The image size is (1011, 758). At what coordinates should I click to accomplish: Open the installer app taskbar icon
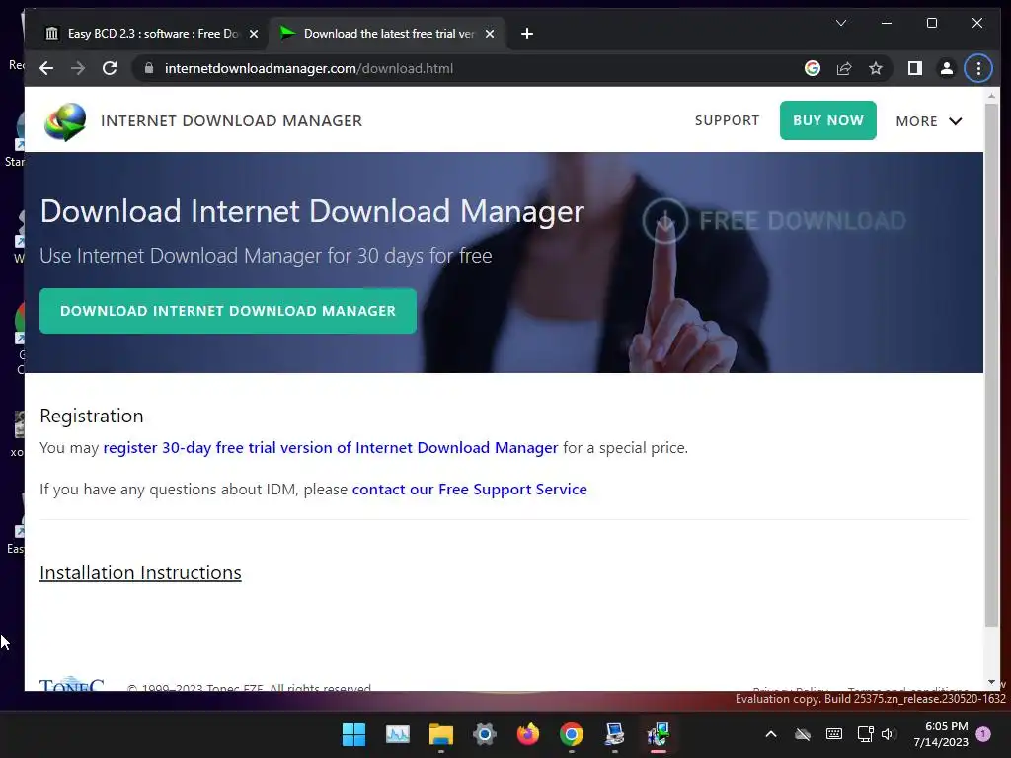pos(659,734)
